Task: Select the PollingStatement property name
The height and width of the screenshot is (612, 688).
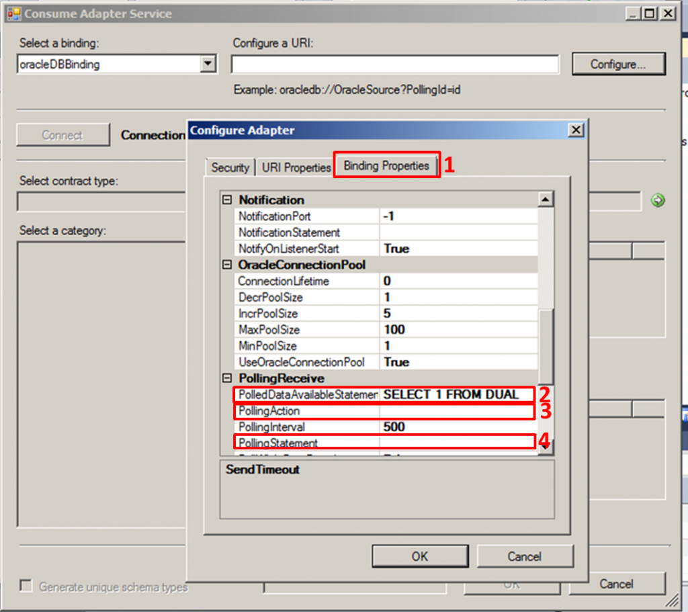Action: [278, 443]
